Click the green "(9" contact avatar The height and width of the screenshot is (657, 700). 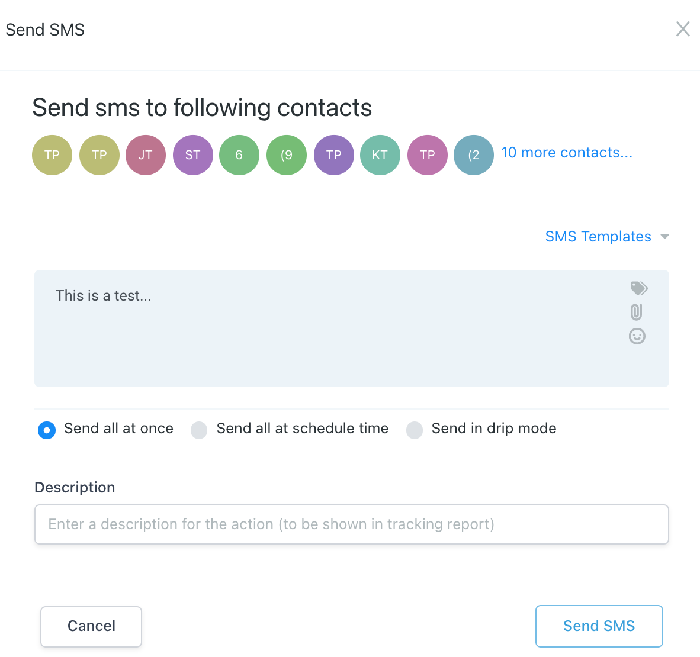(287, 155)
